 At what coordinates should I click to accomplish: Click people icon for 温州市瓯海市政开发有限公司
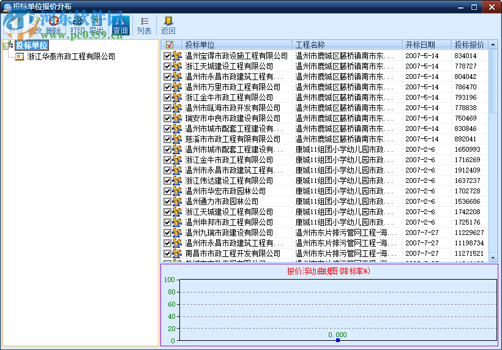tap(177, 108)
